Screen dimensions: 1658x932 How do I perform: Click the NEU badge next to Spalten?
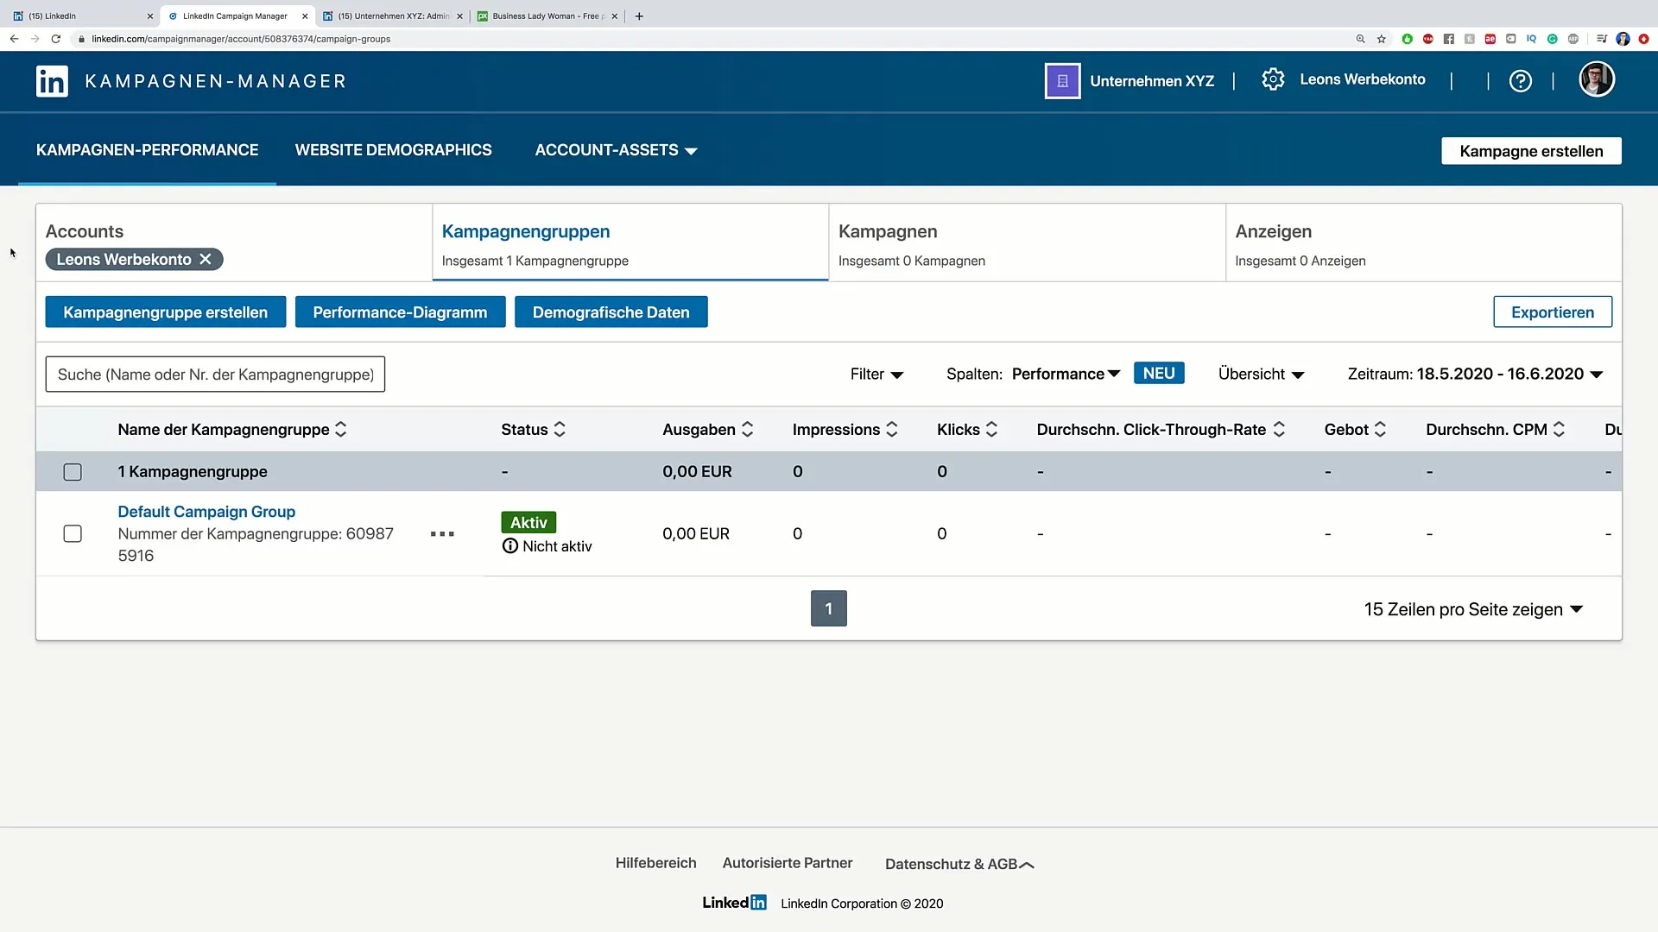1159,373
